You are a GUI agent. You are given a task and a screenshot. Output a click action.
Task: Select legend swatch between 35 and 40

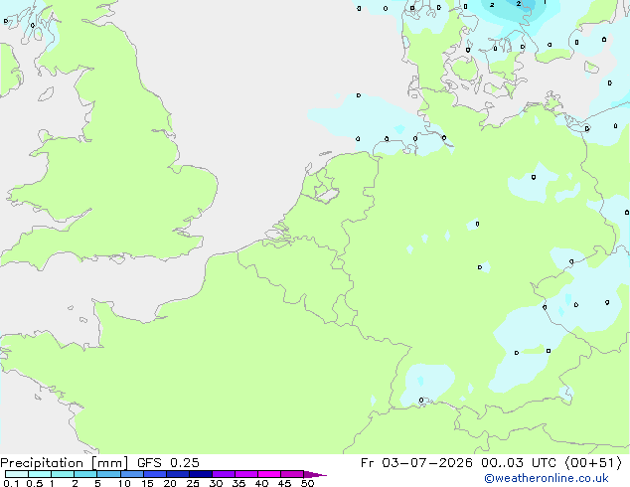click(246, 474)
